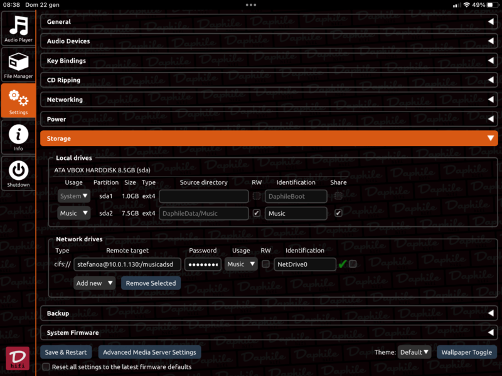Open the Add new dropdown under Network drives

[93, 283]
